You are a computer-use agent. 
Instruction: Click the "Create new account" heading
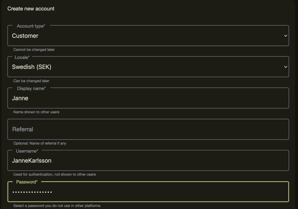(31, 9)
